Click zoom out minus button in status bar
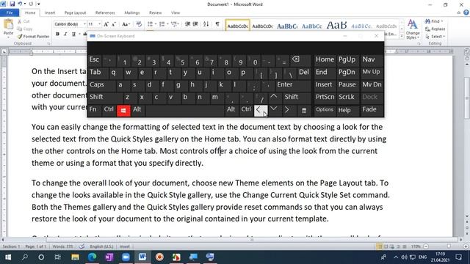Image resolution: width=470 pixels, height=264 pixels. (x=426, y=246)
